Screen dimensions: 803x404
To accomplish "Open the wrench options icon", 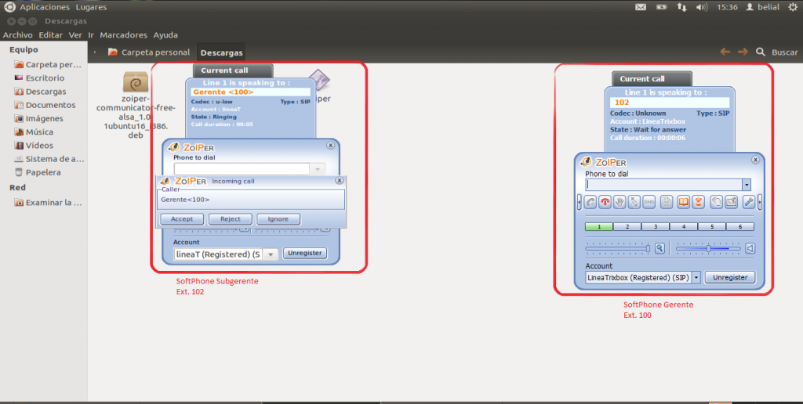I will pyautogui.click(x=749, y=202).
